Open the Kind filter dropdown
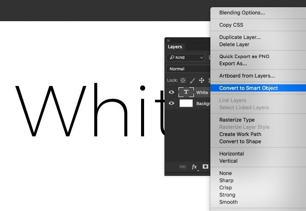Viewport: 306px width, 211px height. click(186, 58)
